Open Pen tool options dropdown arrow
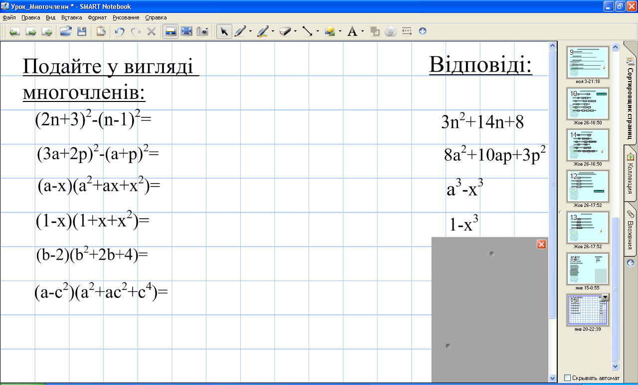This screenshot has width=638, height=385. pos(250,32)
